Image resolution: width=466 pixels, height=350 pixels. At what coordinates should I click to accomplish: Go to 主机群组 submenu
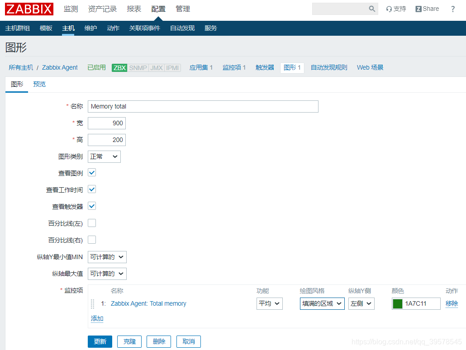(x=18, y=28)
